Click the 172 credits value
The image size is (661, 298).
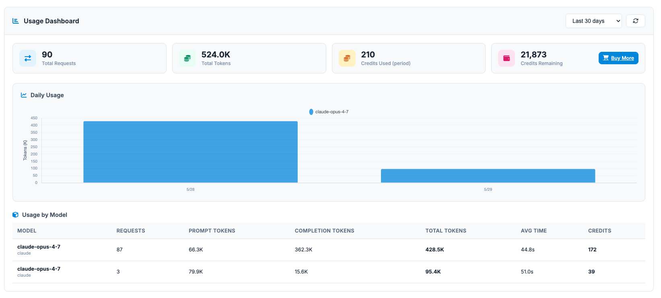pyautogui.click(x=592, y=250)
